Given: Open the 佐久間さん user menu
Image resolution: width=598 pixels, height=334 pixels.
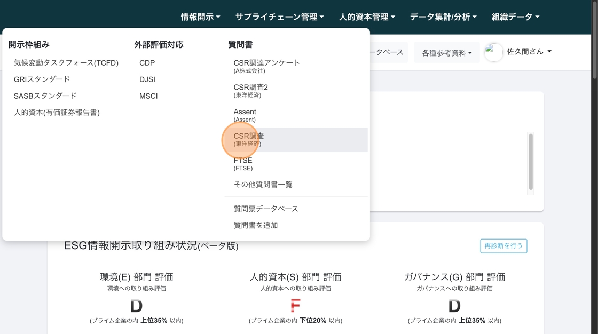Looking at the screenshot, I should (x=529, y=52).
